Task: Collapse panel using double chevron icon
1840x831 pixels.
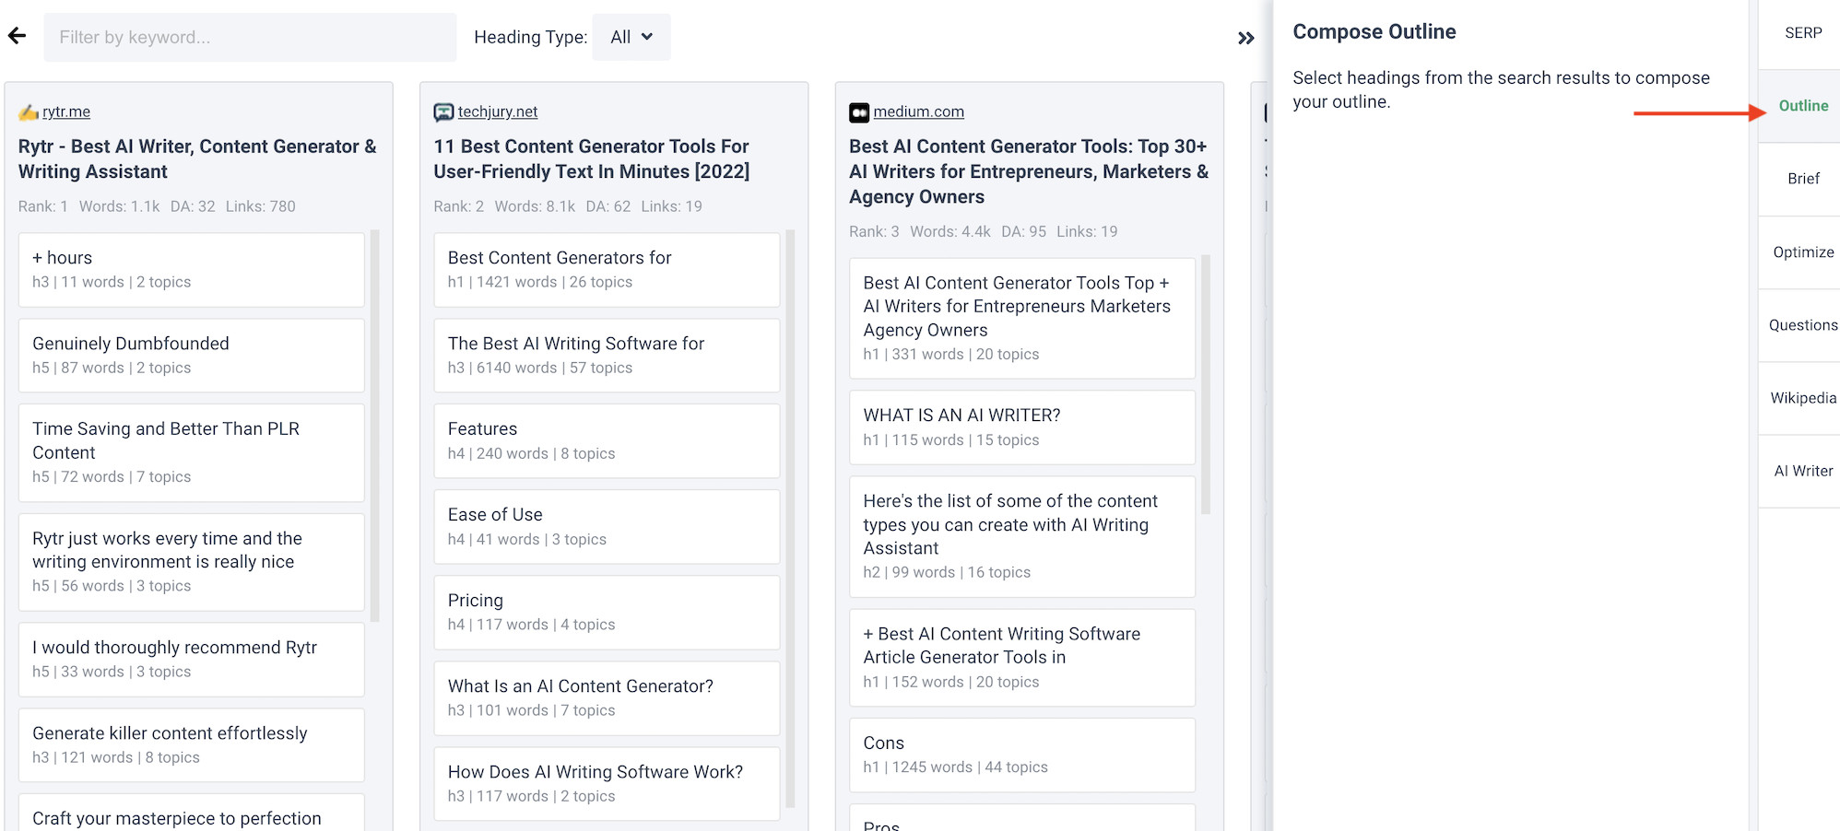Action: click(x=1245, y=38)
